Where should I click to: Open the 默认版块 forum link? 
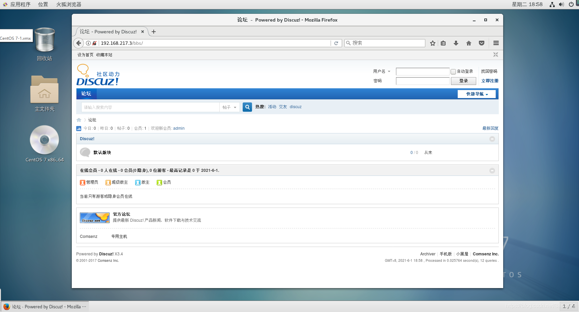pos(102,153)
